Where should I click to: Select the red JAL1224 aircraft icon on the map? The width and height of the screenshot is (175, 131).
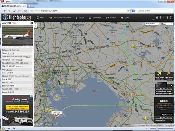point(56,117)
